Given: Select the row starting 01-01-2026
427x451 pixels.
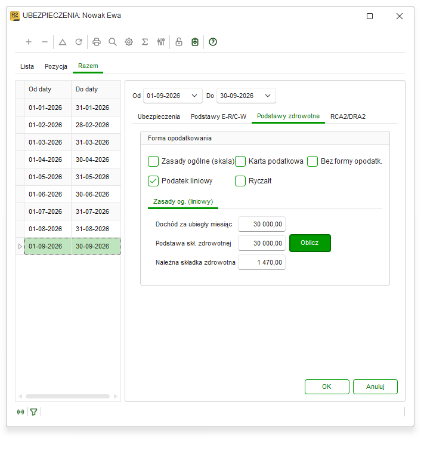Looking at the screenshot, I should point(68,108).
